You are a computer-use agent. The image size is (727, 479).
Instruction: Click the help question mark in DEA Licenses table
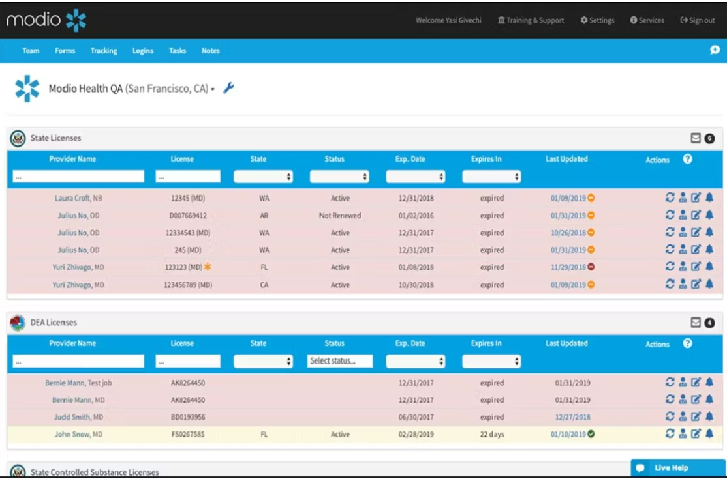click(688, 343)
